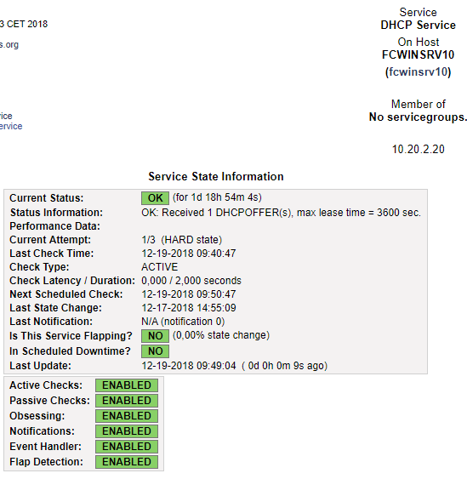
Task: Click the Scheduled Downtime NO badge
Action: pyautogui.click(x=155, y=351)
